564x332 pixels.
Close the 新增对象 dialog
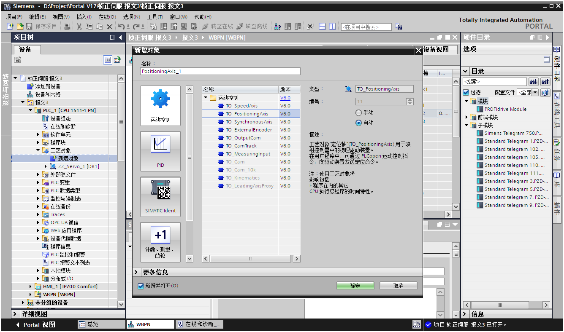pos(418,51)
